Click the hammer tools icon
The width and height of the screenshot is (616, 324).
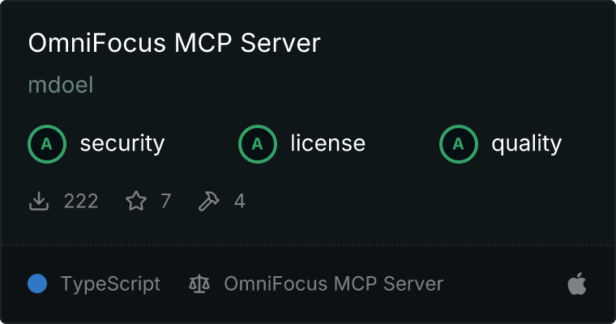[x=209, y=201]
